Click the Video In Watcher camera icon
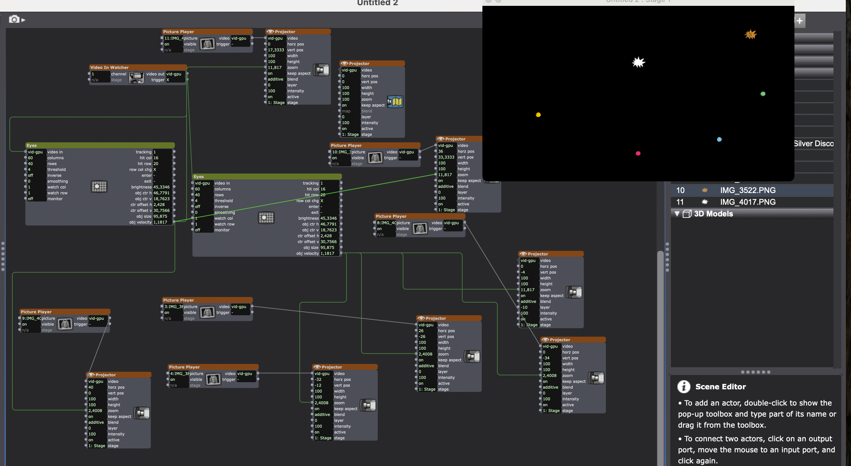This screenshot has width=851, height=466. point(137,77)
